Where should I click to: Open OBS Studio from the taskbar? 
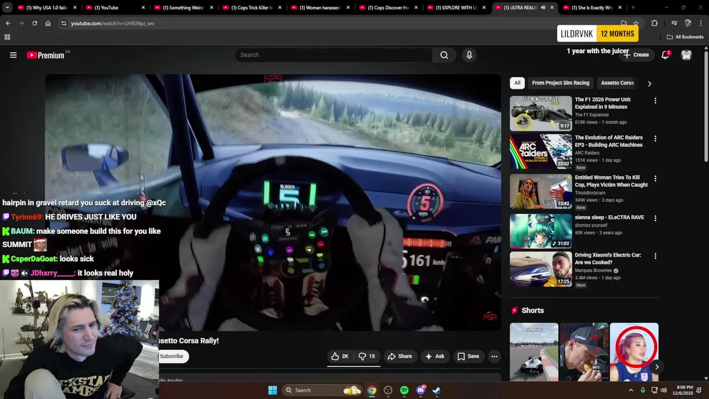coord(388,390)
